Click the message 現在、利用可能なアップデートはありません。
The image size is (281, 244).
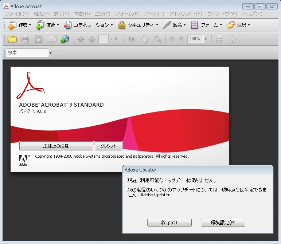[x=172, y=180]
